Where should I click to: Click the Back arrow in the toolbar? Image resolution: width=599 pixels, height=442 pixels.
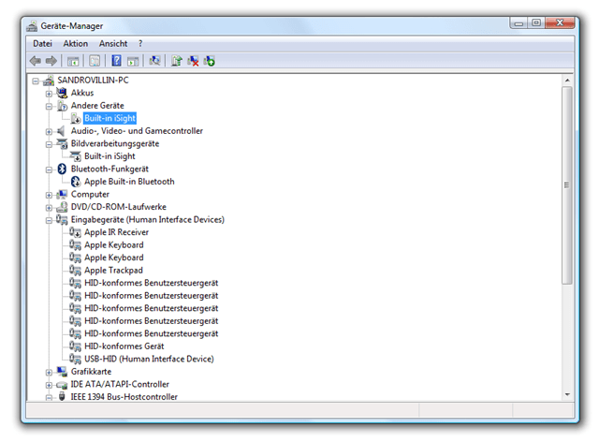click(36, 61)
